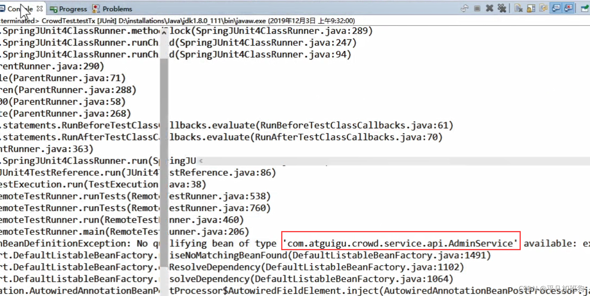This screenshot has width=590, height=296.
Task: Click the 'No qualifying bean of type' message
Action: (x=207, y=243)
